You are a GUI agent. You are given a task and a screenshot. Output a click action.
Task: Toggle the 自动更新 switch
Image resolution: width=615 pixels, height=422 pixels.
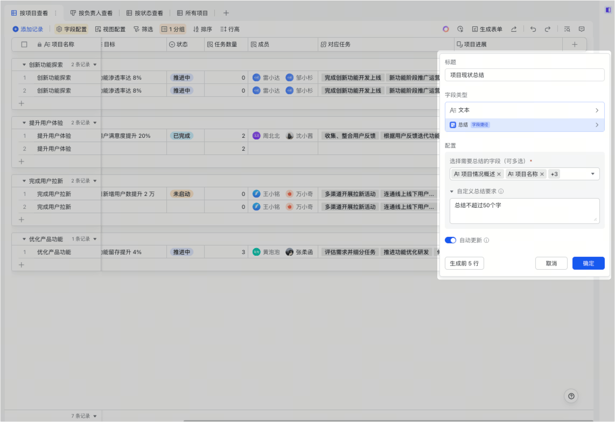coord(450,240)
